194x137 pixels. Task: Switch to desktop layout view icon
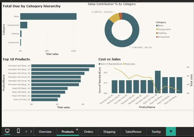[x=7, y=131]
